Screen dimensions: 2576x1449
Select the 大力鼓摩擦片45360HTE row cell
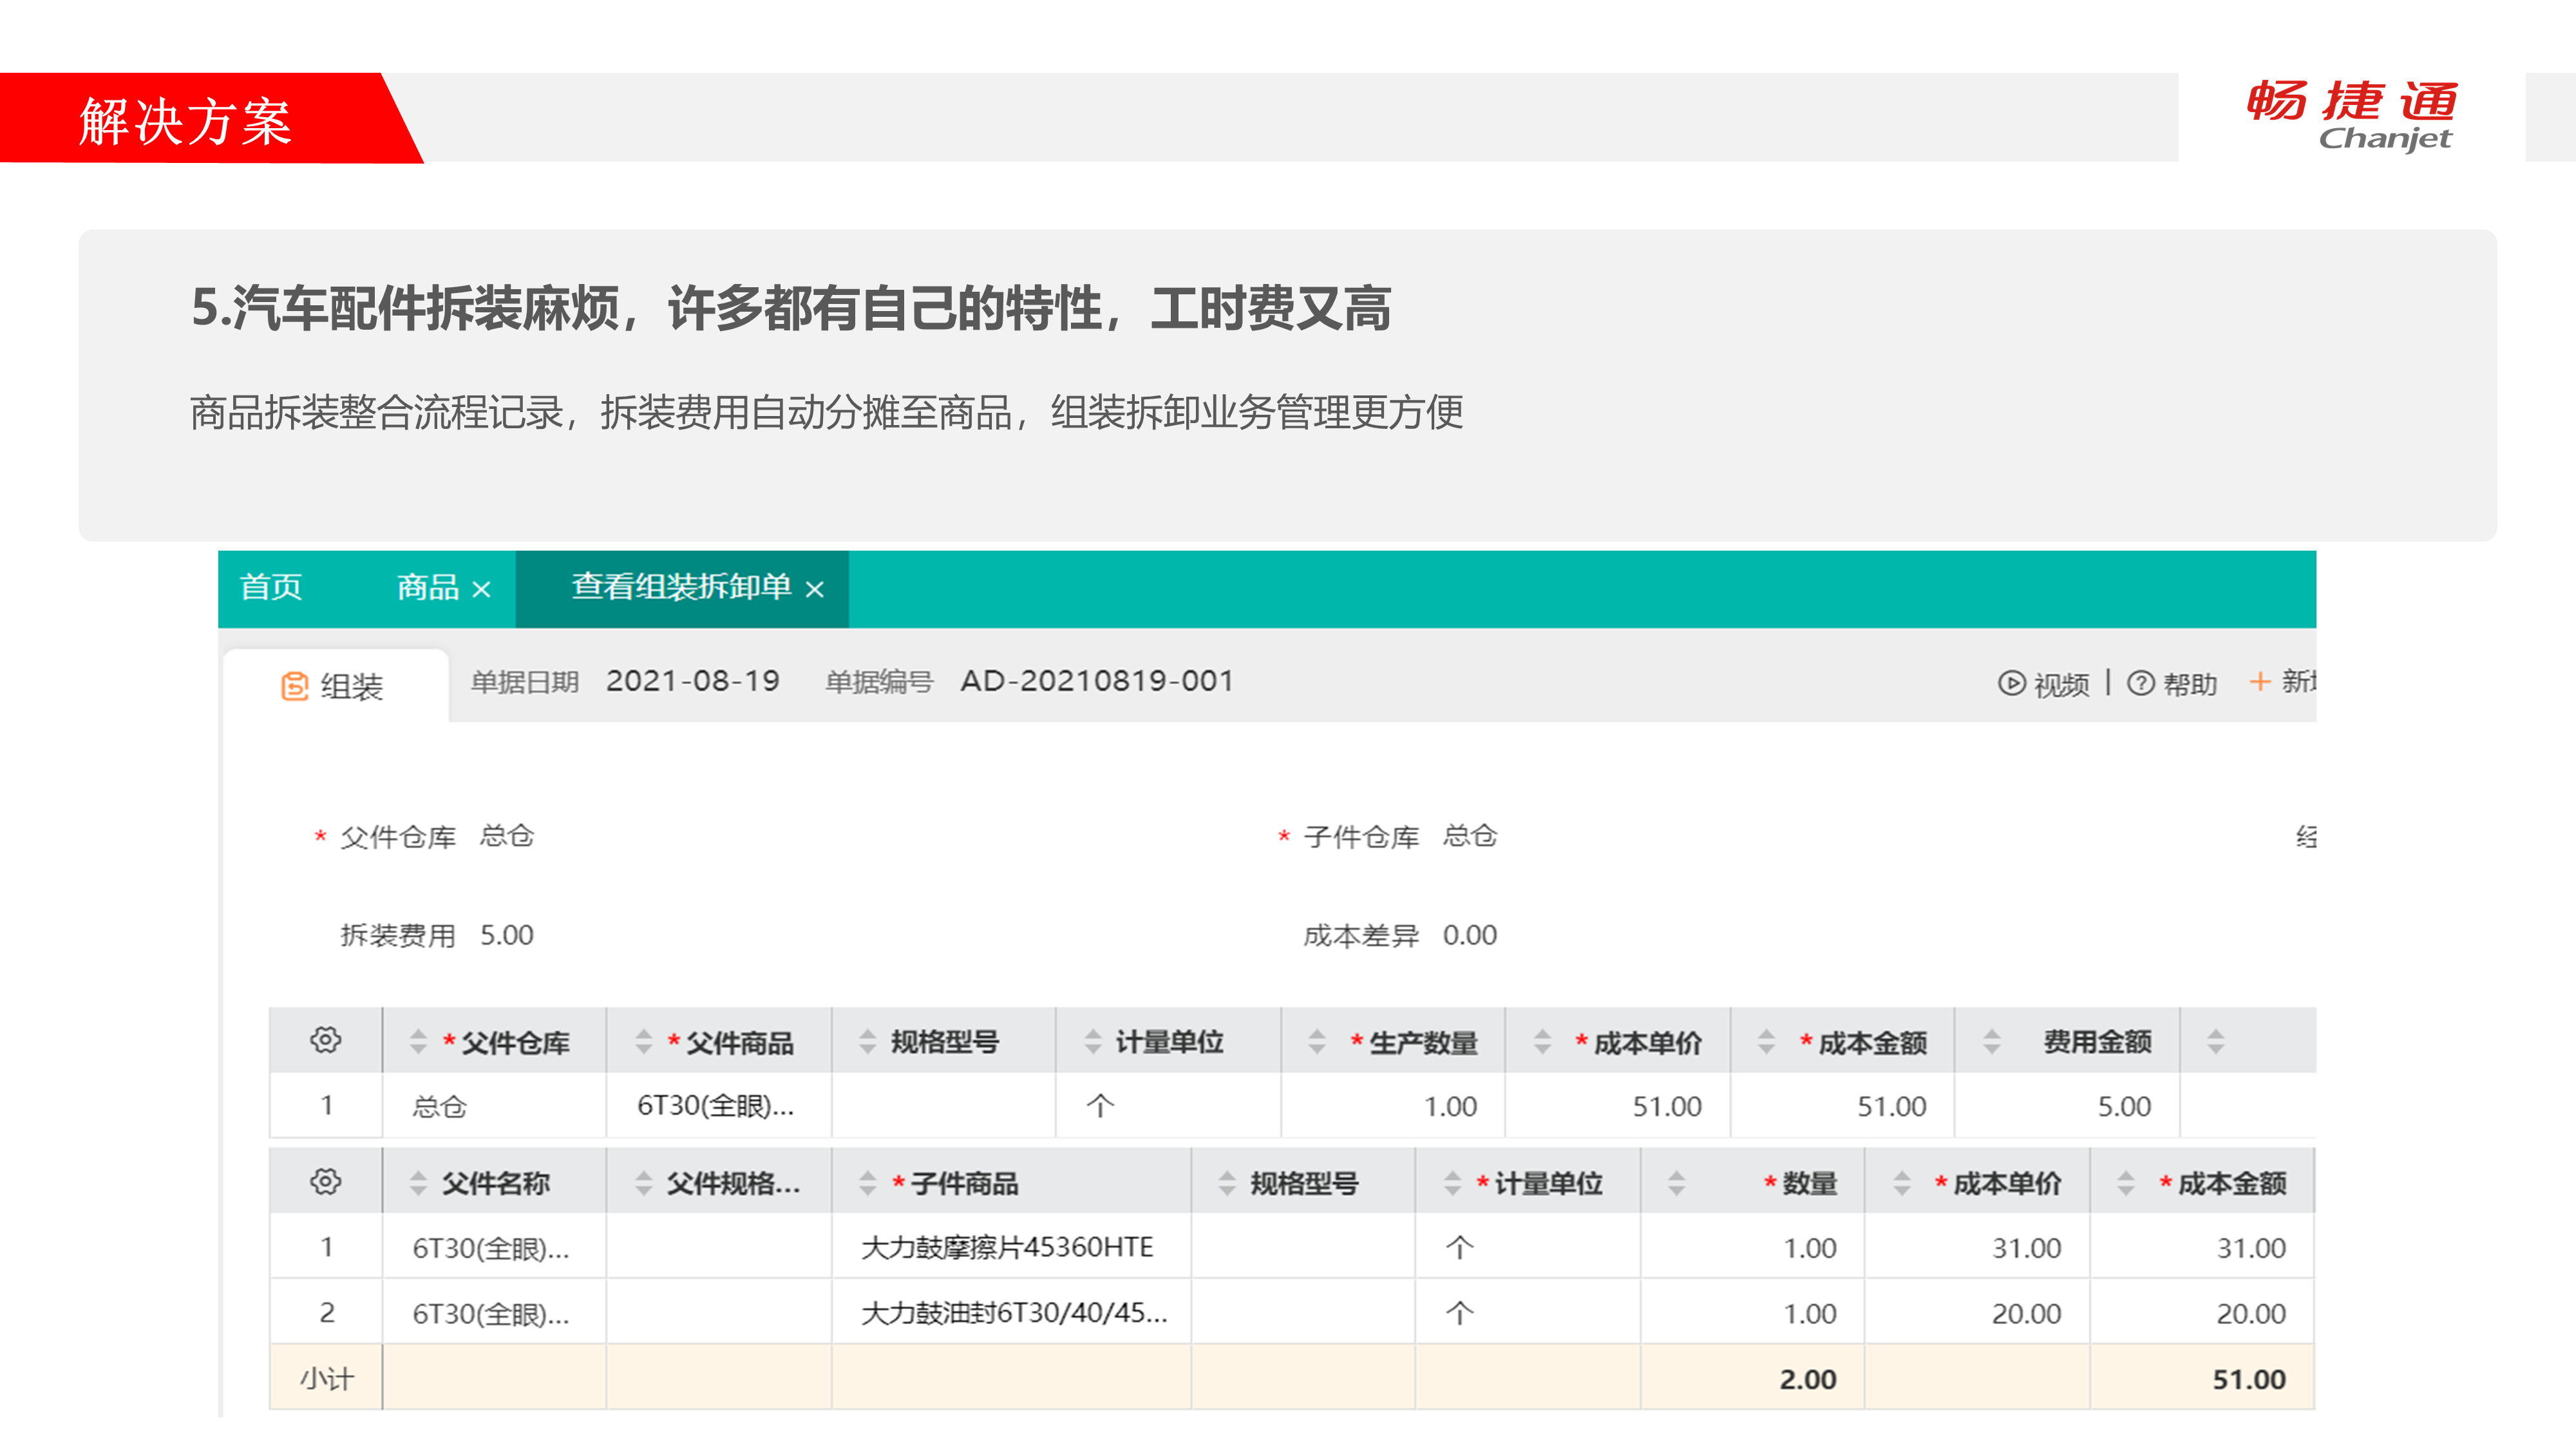(1007, 1247)
